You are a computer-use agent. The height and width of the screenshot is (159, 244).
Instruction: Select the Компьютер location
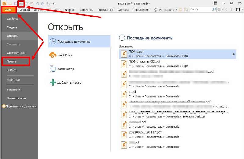coord(65,69)
